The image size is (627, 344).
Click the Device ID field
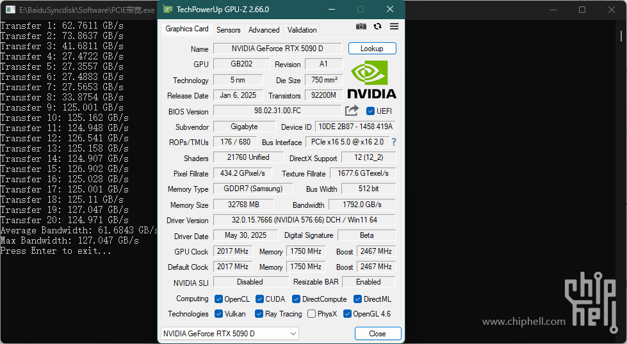click(x=355, y=127)
